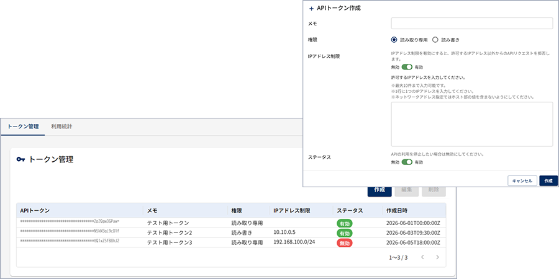The image size is (559, 279).
Task: Select the row テスト用トークン3
Action: (x=231, y=242)
